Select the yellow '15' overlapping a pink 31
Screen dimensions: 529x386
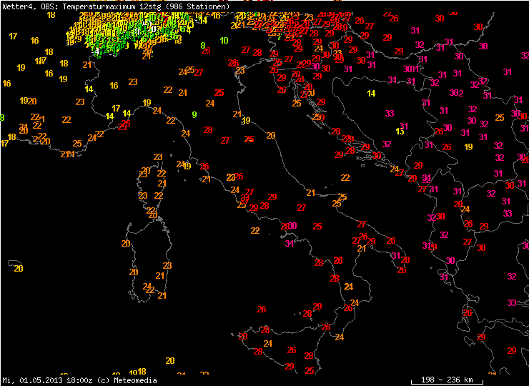pyautogui.click(x=400, y=132)
